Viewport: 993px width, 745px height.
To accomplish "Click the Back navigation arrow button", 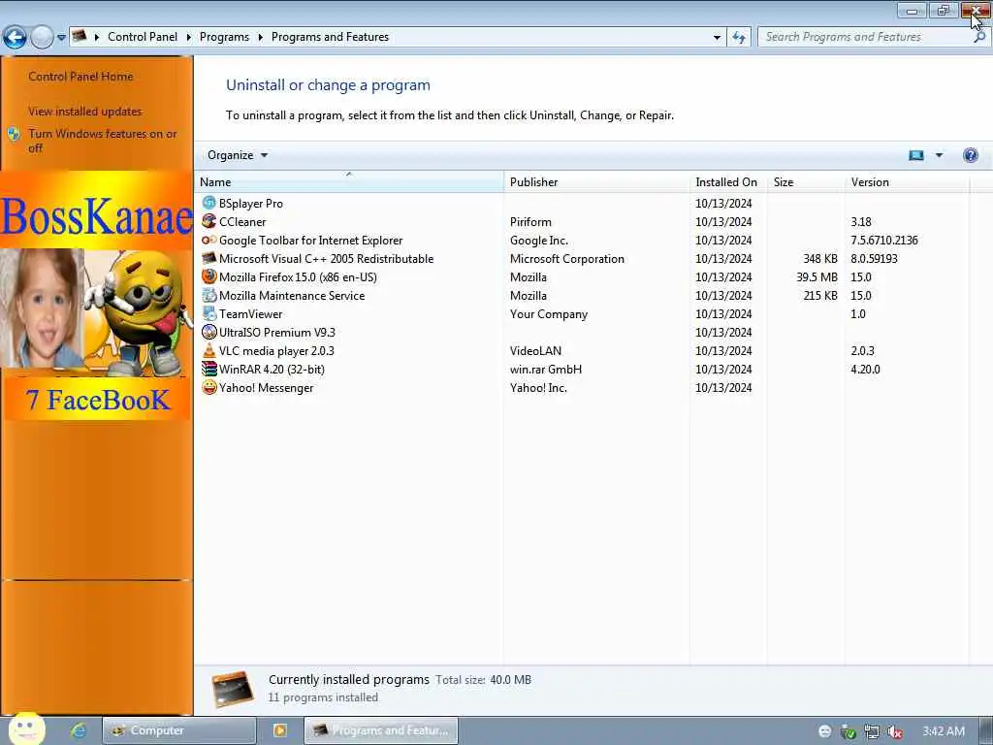I will coord(15,38).
